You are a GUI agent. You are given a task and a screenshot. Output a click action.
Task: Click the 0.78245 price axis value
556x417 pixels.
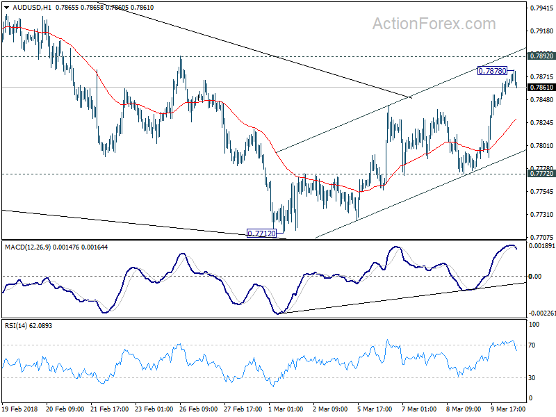coord(541,123)
